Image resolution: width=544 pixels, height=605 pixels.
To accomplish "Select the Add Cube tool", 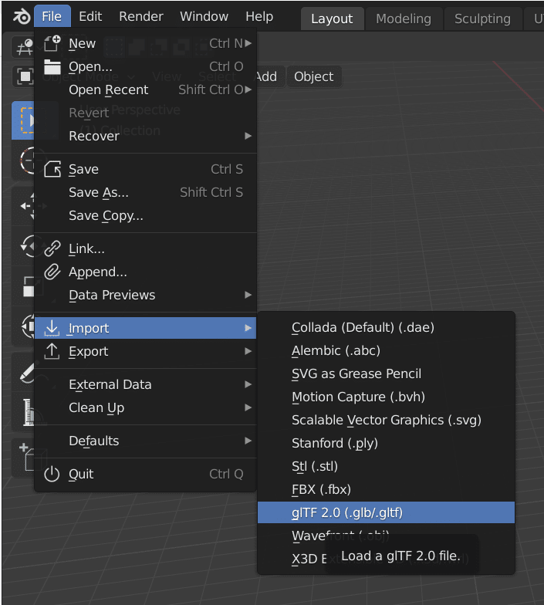I will pos(23,458).
